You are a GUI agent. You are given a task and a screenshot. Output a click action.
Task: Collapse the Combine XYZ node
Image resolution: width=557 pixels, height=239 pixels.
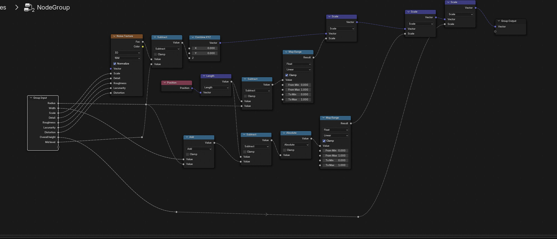(x=193, y=37)
